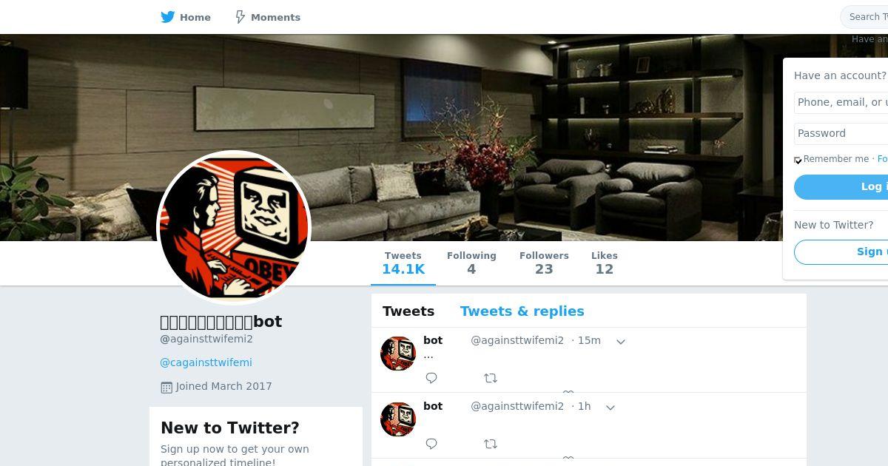
Task: Select the Tweets count tab
Action: pyautogui.click(x=403, y=263)
